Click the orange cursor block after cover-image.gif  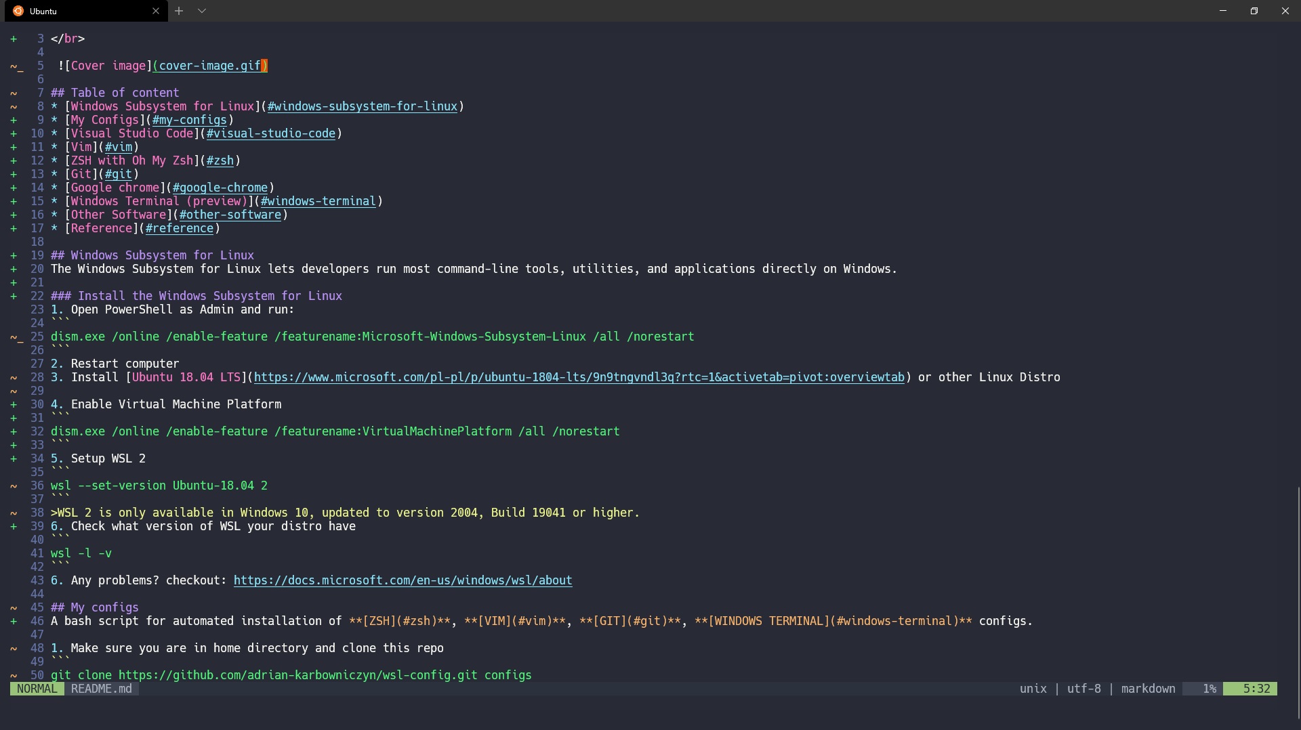[x=264, y=66]
